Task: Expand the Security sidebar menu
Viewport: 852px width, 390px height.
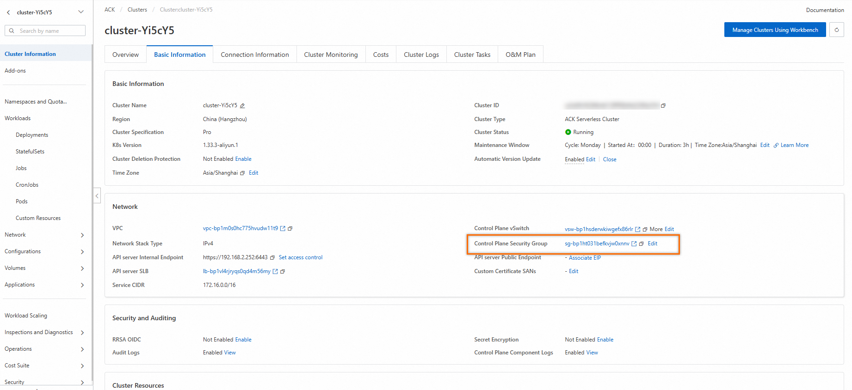Action: pos(82,383)
